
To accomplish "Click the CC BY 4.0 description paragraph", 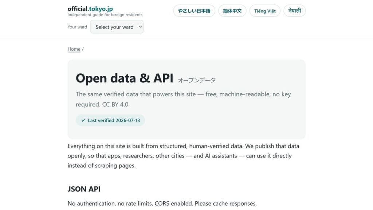I will click(183, 99).
